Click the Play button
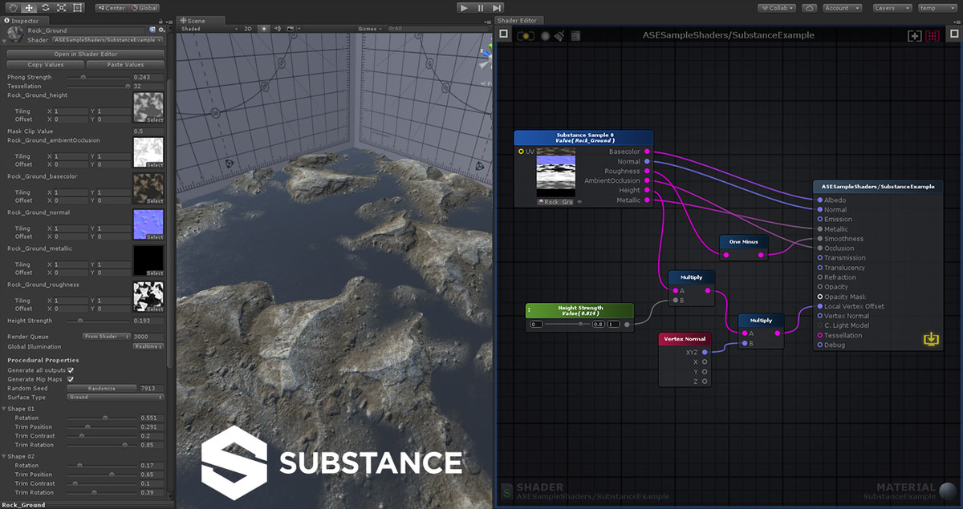Screen dimensions: 963x509 click(464, 7)
